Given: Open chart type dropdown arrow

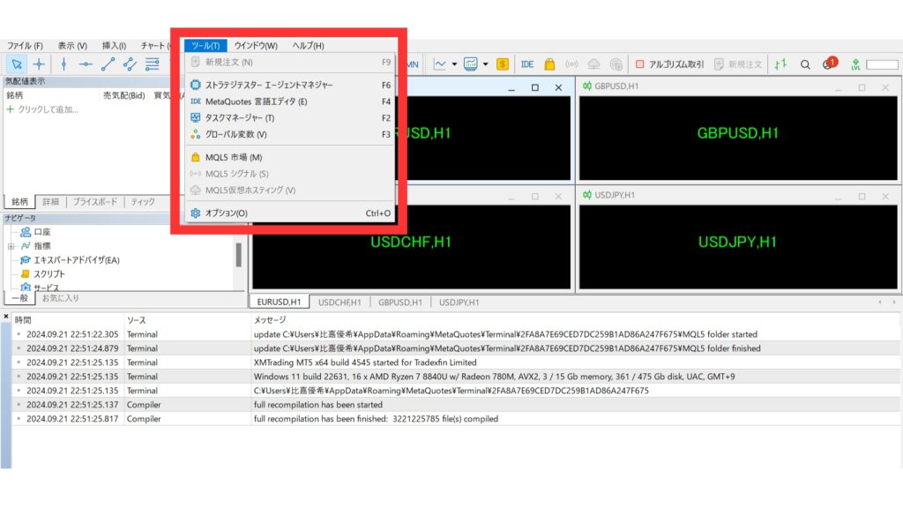Looking at the screenshot, I should [455, 63].
